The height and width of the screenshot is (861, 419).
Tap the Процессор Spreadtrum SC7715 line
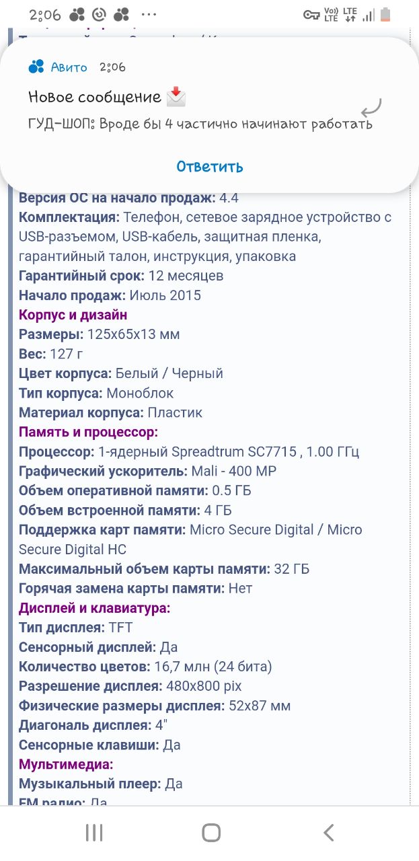pyautogui.click(x=189, y=451)
